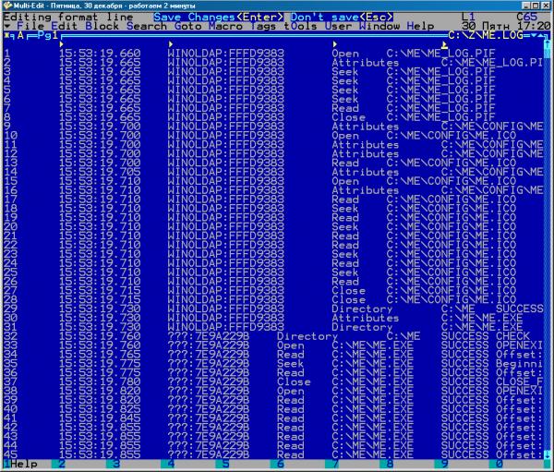Viewport: 554px width, 472px height.
Task: Click the down-triangle icon after ME.LOG
Action: click(x=534, y=35)
